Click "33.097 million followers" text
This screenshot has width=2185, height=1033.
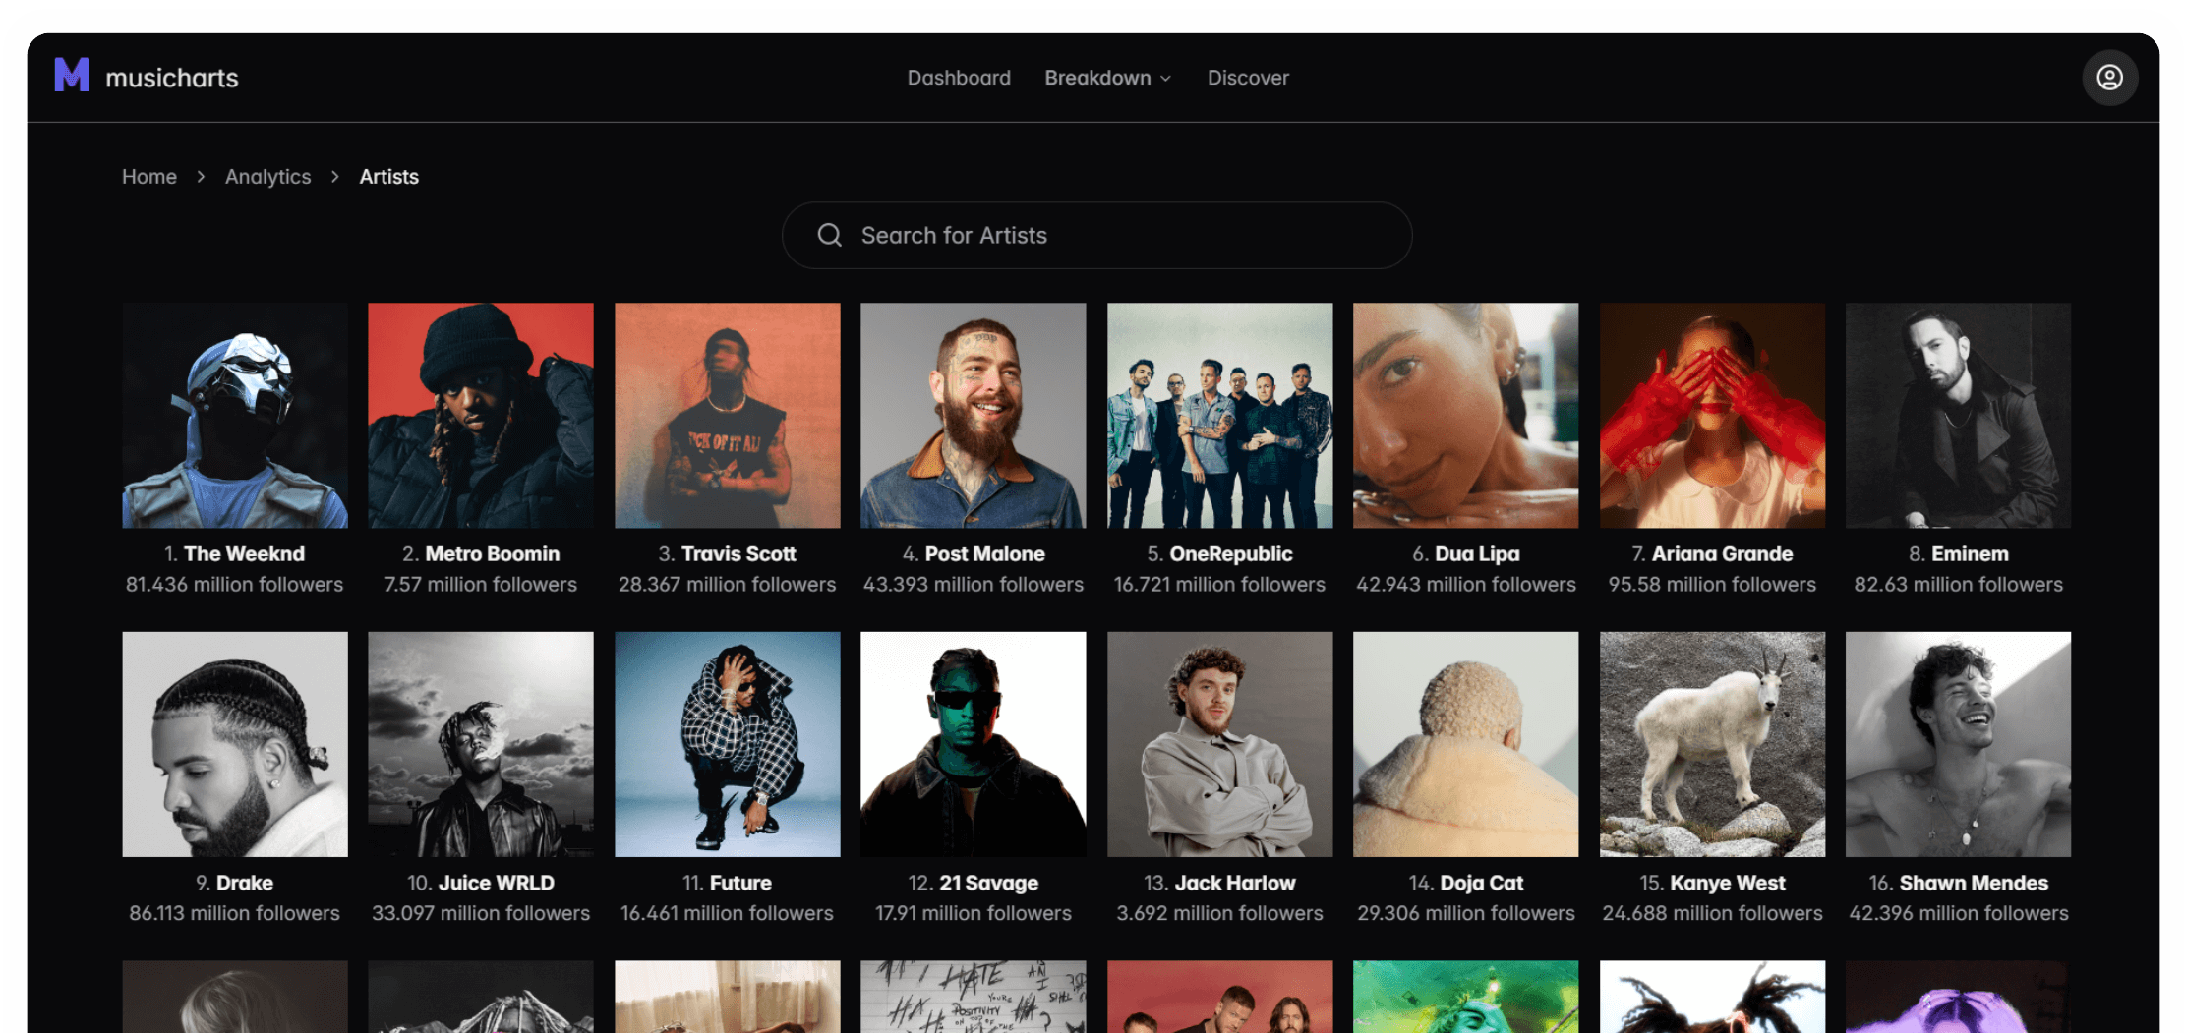[481, 913]
